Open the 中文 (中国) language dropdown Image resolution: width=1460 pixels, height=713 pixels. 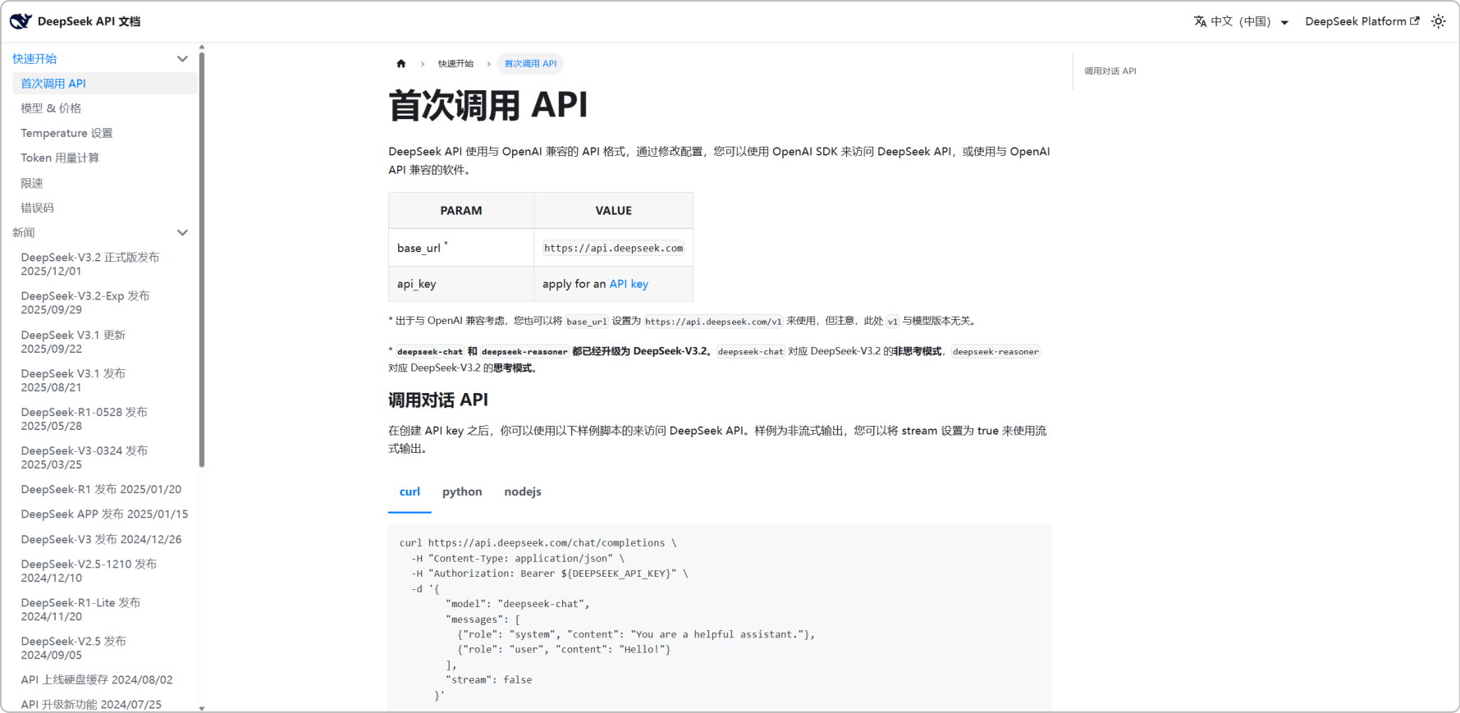[1241, 21]
